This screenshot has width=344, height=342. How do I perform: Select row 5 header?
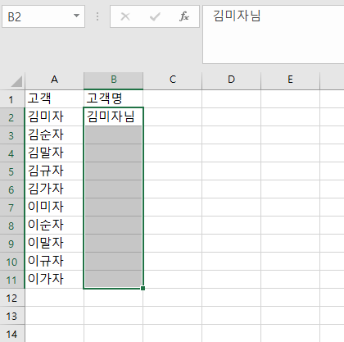12,171
